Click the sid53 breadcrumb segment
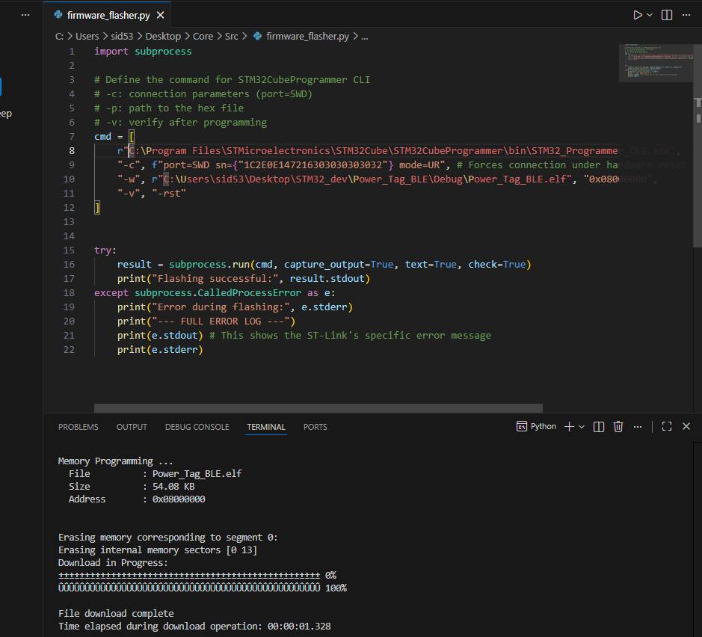The height and width of the screenshot is (637, 702). coord(122,36)
